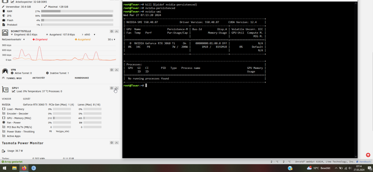The width and height of the screenshot is (373, 172).
Task: Collapse the Tasmota Power Monitor panel
Action: pyautogui.click(x=116, y=143)
